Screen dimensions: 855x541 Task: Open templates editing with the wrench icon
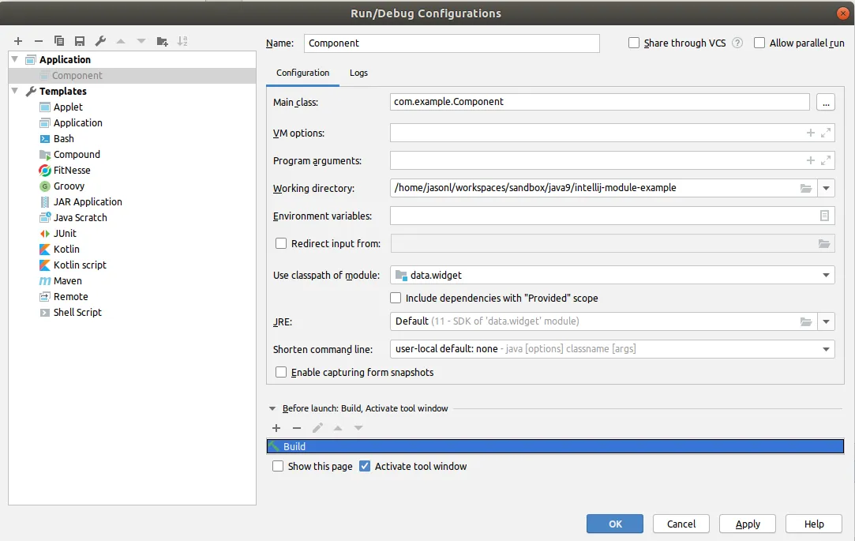100,41
